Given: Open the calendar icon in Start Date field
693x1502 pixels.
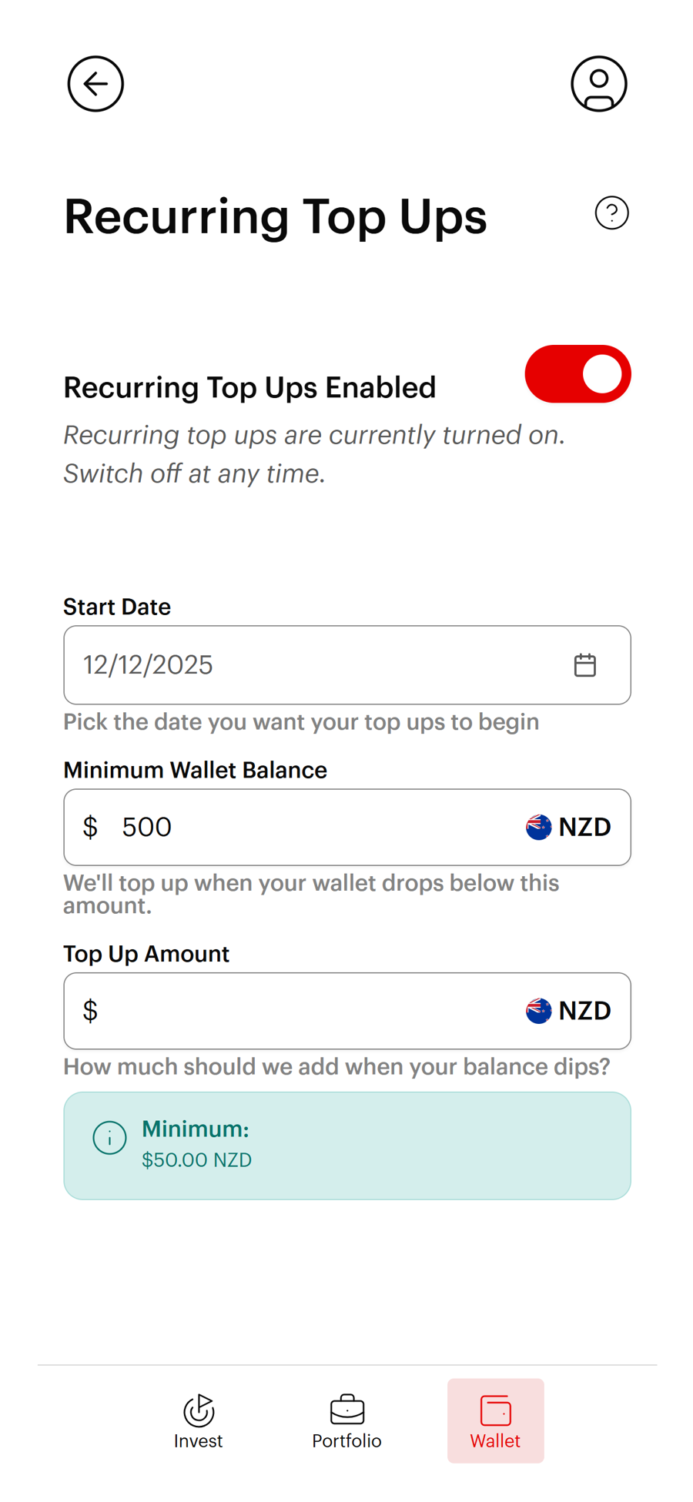Looking at the screenshot, I should pos(585,664).
